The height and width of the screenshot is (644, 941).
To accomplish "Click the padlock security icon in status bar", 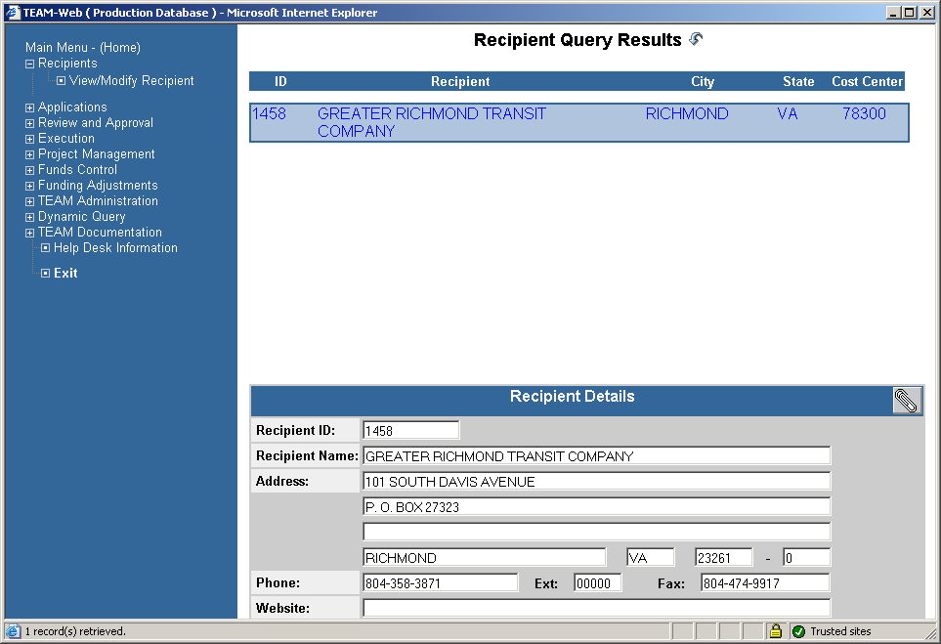I will (775, 630).
